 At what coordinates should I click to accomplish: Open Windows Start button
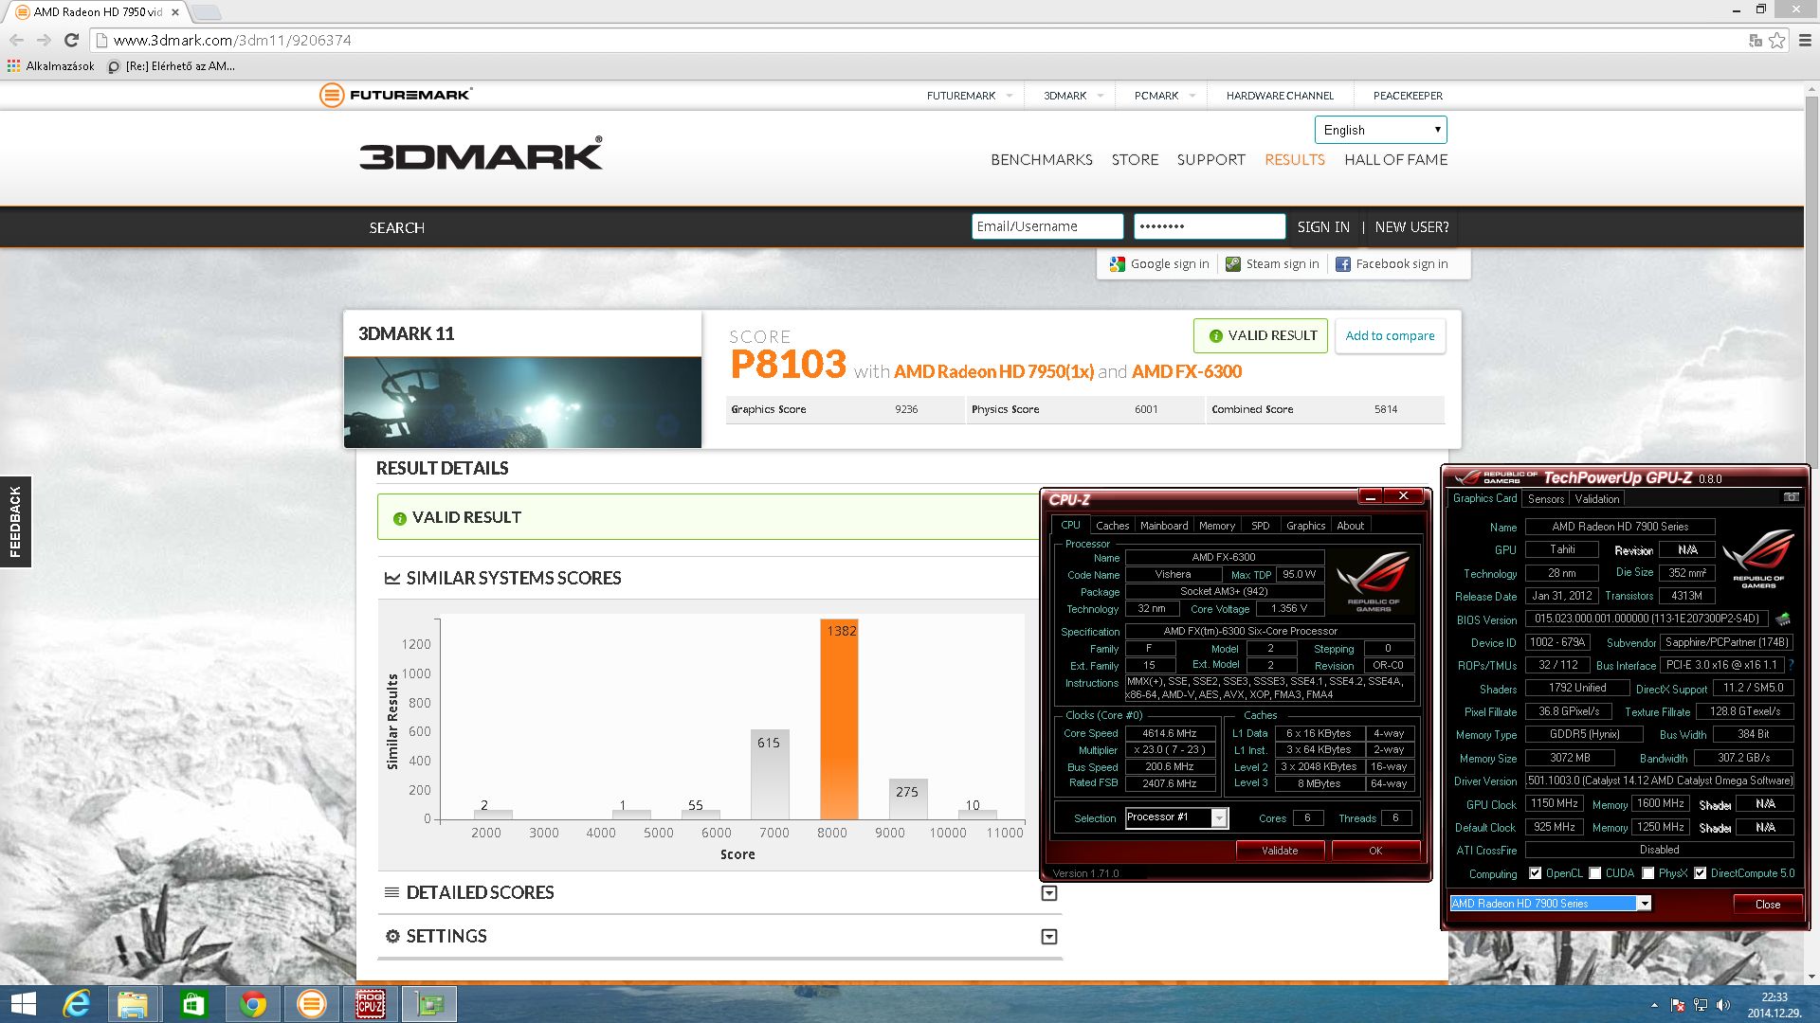click(23, 1004)
